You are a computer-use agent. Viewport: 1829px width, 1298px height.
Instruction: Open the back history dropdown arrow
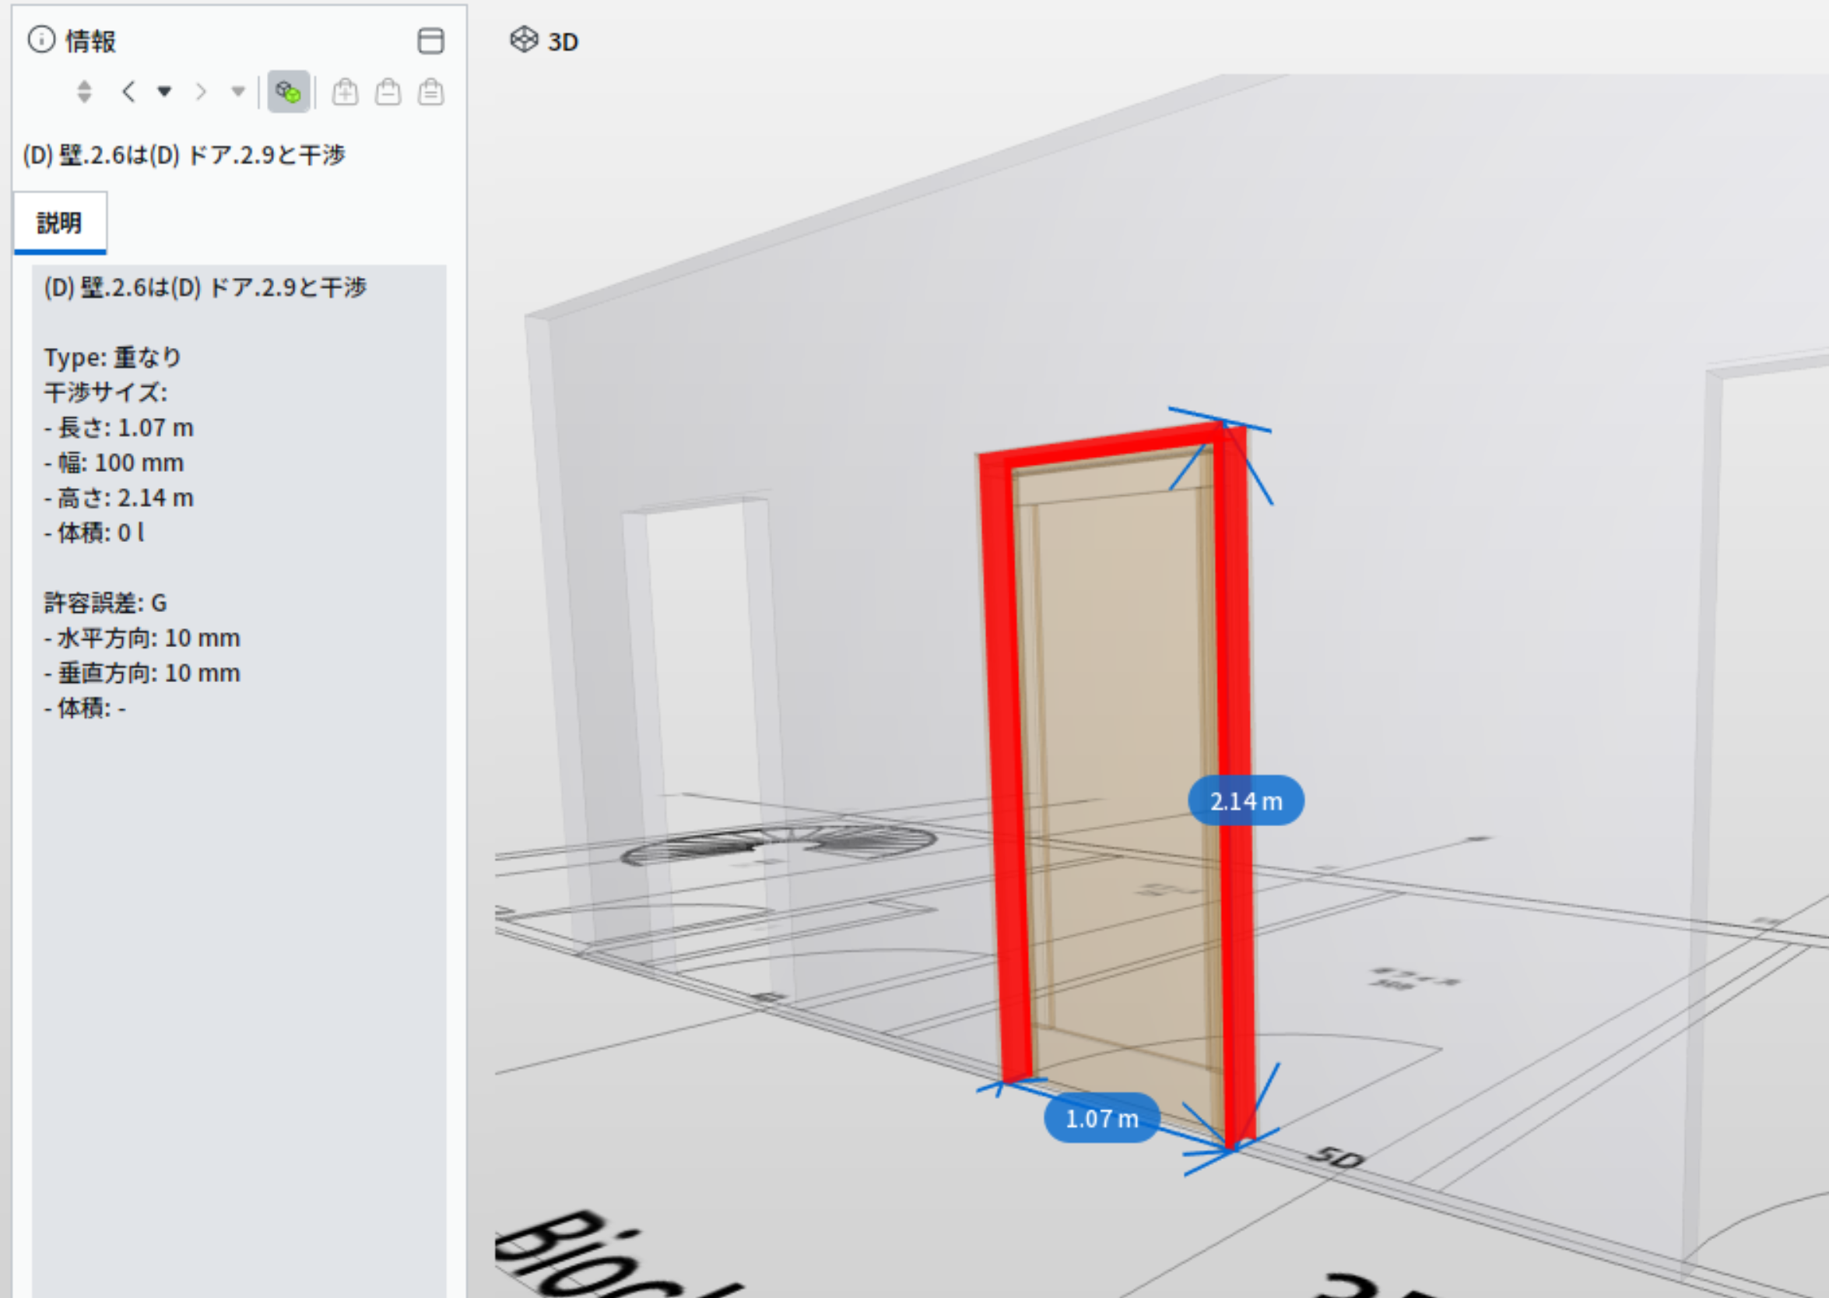click(164, 92)
